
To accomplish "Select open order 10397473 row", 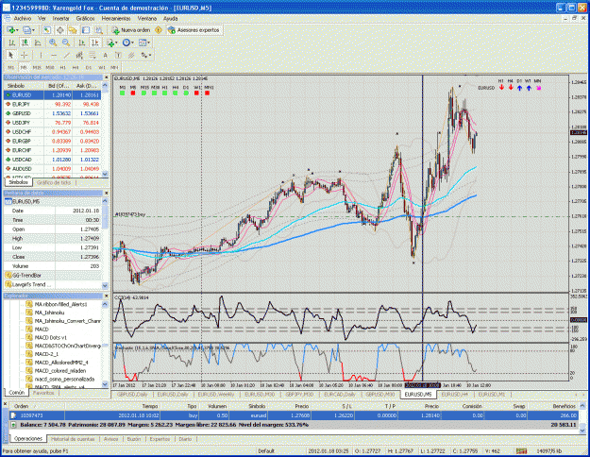I will coord(295,416).
